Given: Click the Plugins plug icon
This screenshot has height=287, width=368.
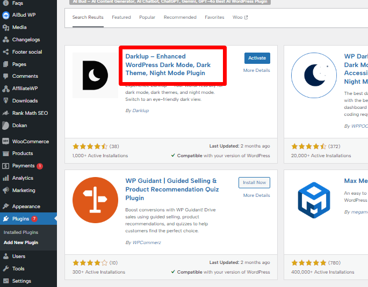Looking at the screenshot, I should tap(5, 219).
